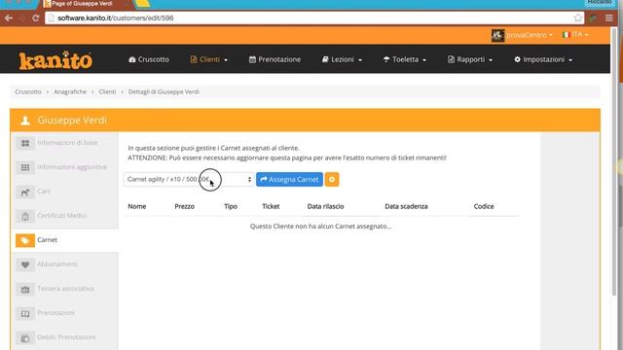Click Anagrafiche in the breadcrumb
The image size is (623, 350).
[70, 91]
